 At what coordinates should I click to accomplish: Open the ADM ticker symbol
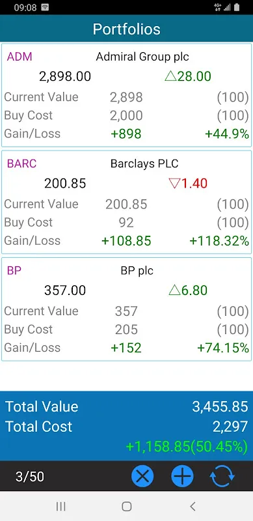20,57
